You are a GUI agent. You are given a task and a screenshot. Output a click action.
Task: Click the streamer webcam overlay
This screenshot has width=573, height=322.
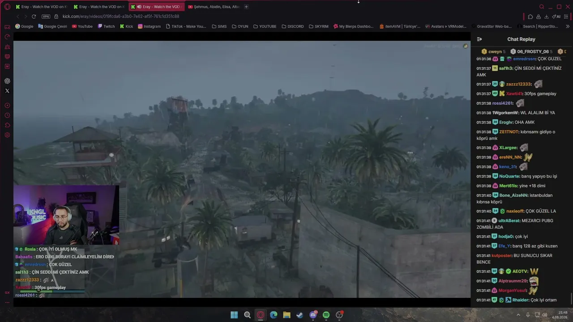[66, 215]
